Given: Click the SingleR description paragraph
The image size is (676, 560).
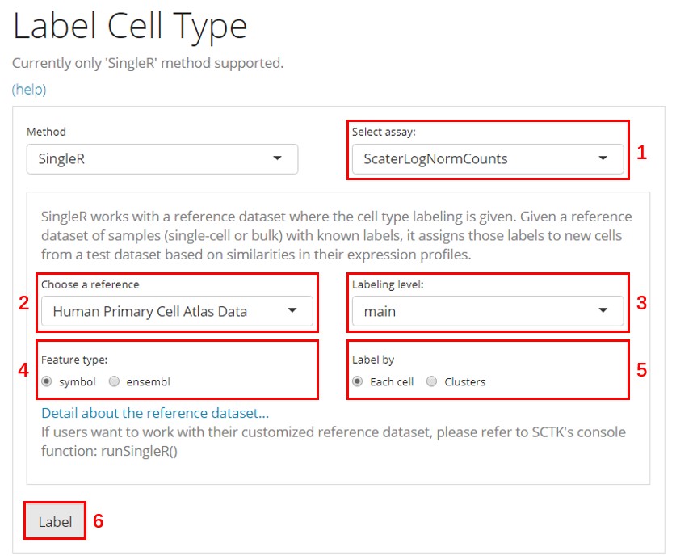Looking at the screenshot, I should pos(336,235).
